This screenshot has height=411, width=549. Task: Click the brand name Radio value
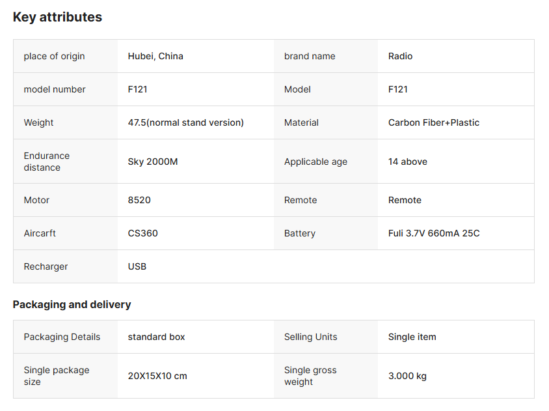coord(400,56)
